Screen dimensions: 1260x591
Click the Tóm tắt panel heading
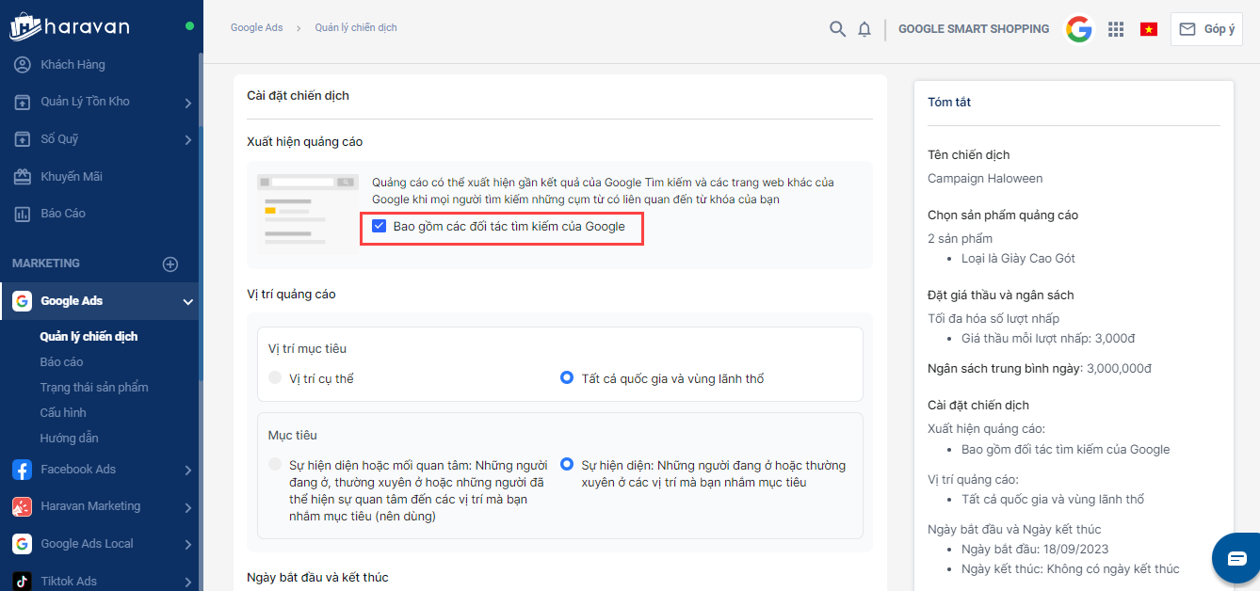coord(949,102)
